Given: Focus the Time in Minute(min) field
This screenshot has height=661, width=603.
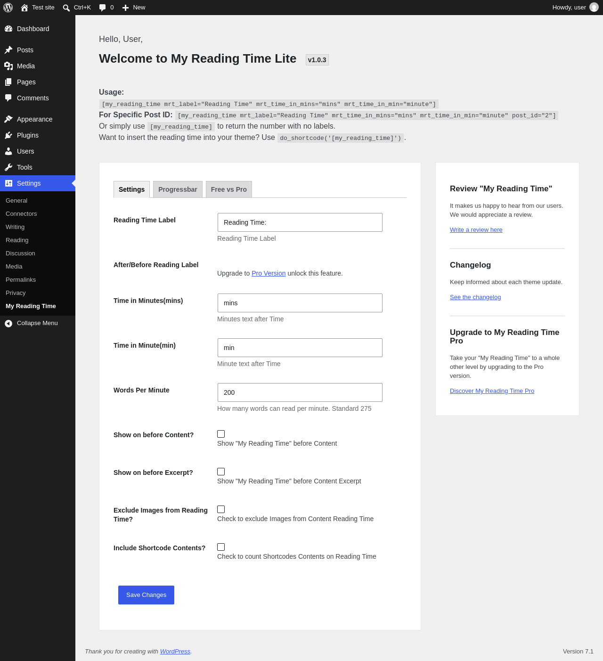Looking at the screenshot, I should click(x=300, y=348).
